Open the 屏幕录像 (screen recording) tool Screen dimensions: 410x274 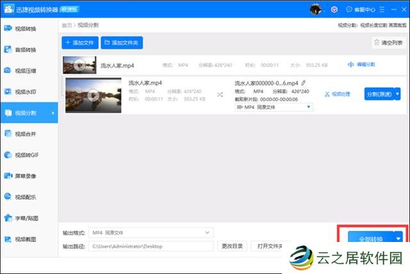(x=26, y=176)
